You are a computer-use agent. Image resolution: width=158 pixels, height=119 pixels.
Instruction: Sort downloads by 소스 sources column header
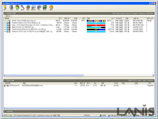point(111,18)
